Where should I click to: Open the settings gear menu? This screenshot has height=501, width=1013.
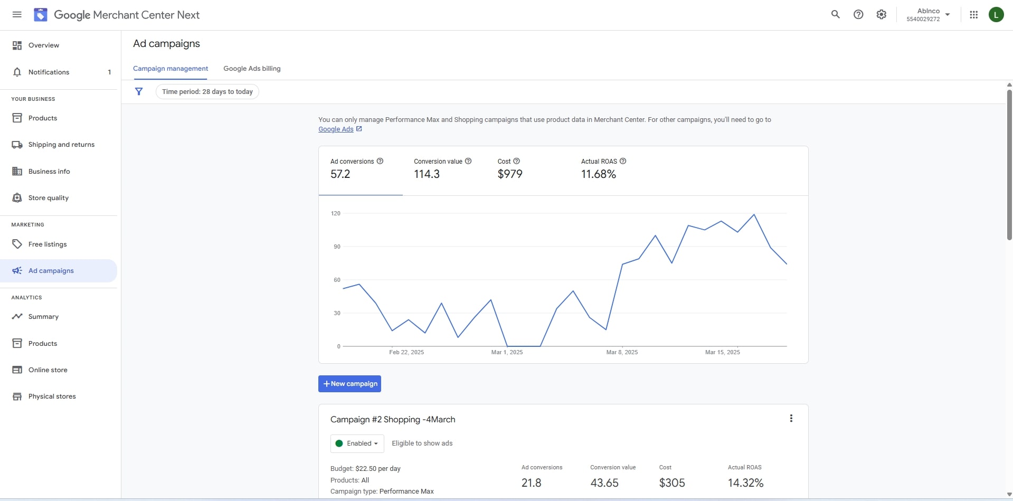point(882,15)
